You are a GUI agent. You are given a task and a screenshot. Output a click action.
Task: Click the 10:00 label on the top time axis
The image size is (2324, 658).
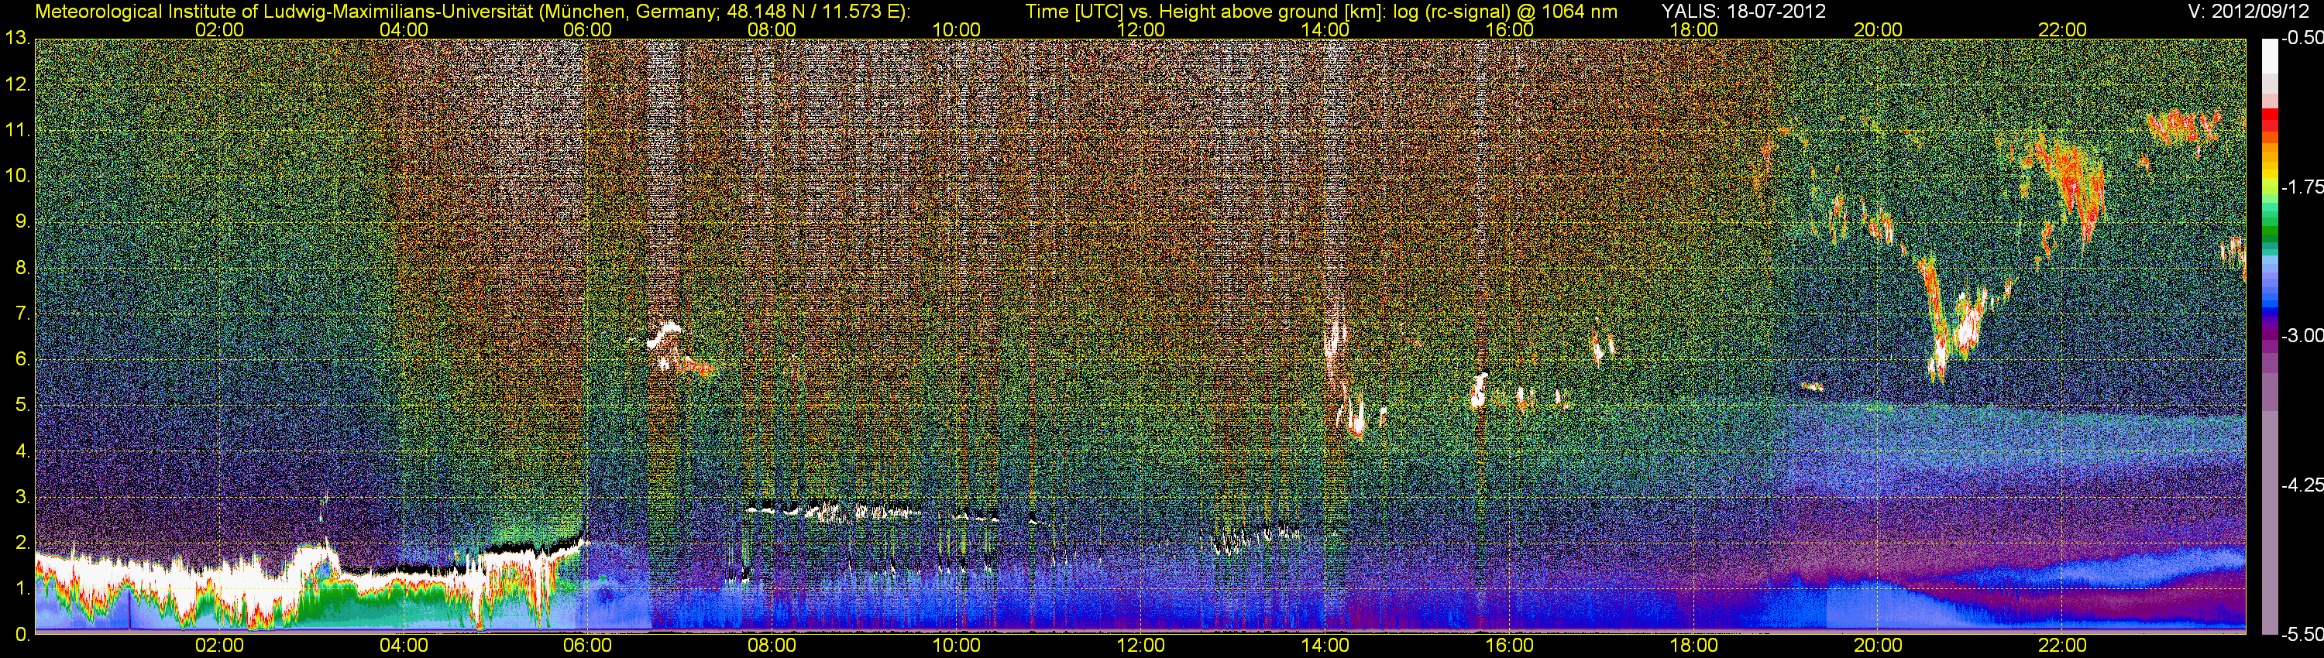(x=956, y=29)
